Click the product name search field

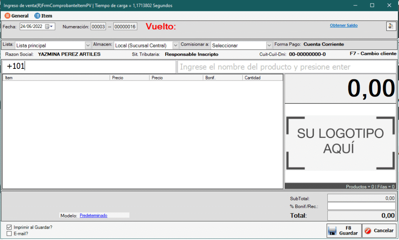286,67
